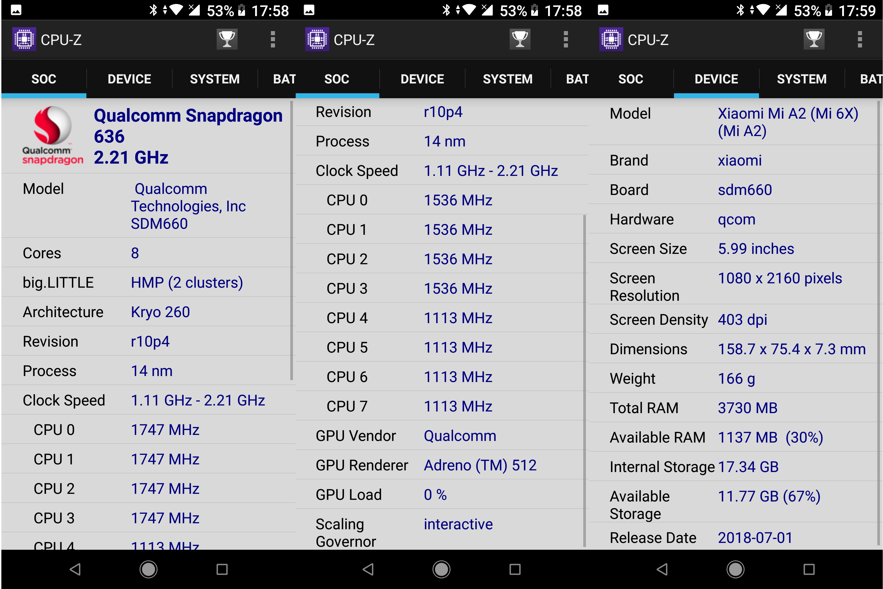The width and height of the screenshot is (883, 589).
Task: Tap Recents square button in right screen
Action: 809,569
